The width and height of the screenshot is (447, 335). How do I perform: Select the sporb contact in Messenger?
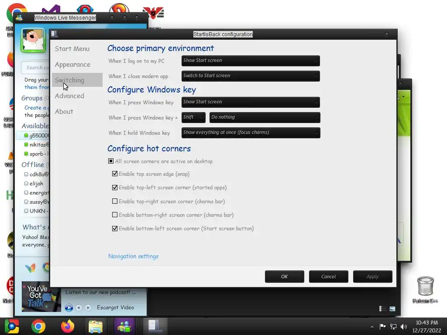[37, 154]
